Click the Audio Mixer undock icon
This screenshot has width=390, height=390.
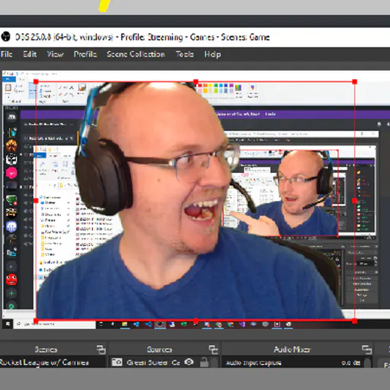tap(366, 350)
